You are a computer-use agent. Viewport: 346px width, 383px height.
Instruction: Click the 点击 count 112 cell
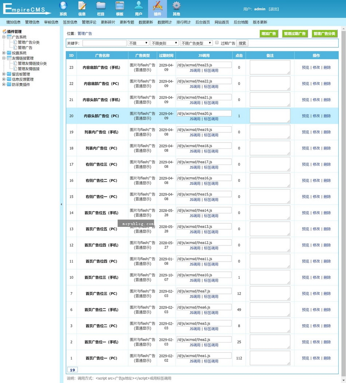point(239,358)
